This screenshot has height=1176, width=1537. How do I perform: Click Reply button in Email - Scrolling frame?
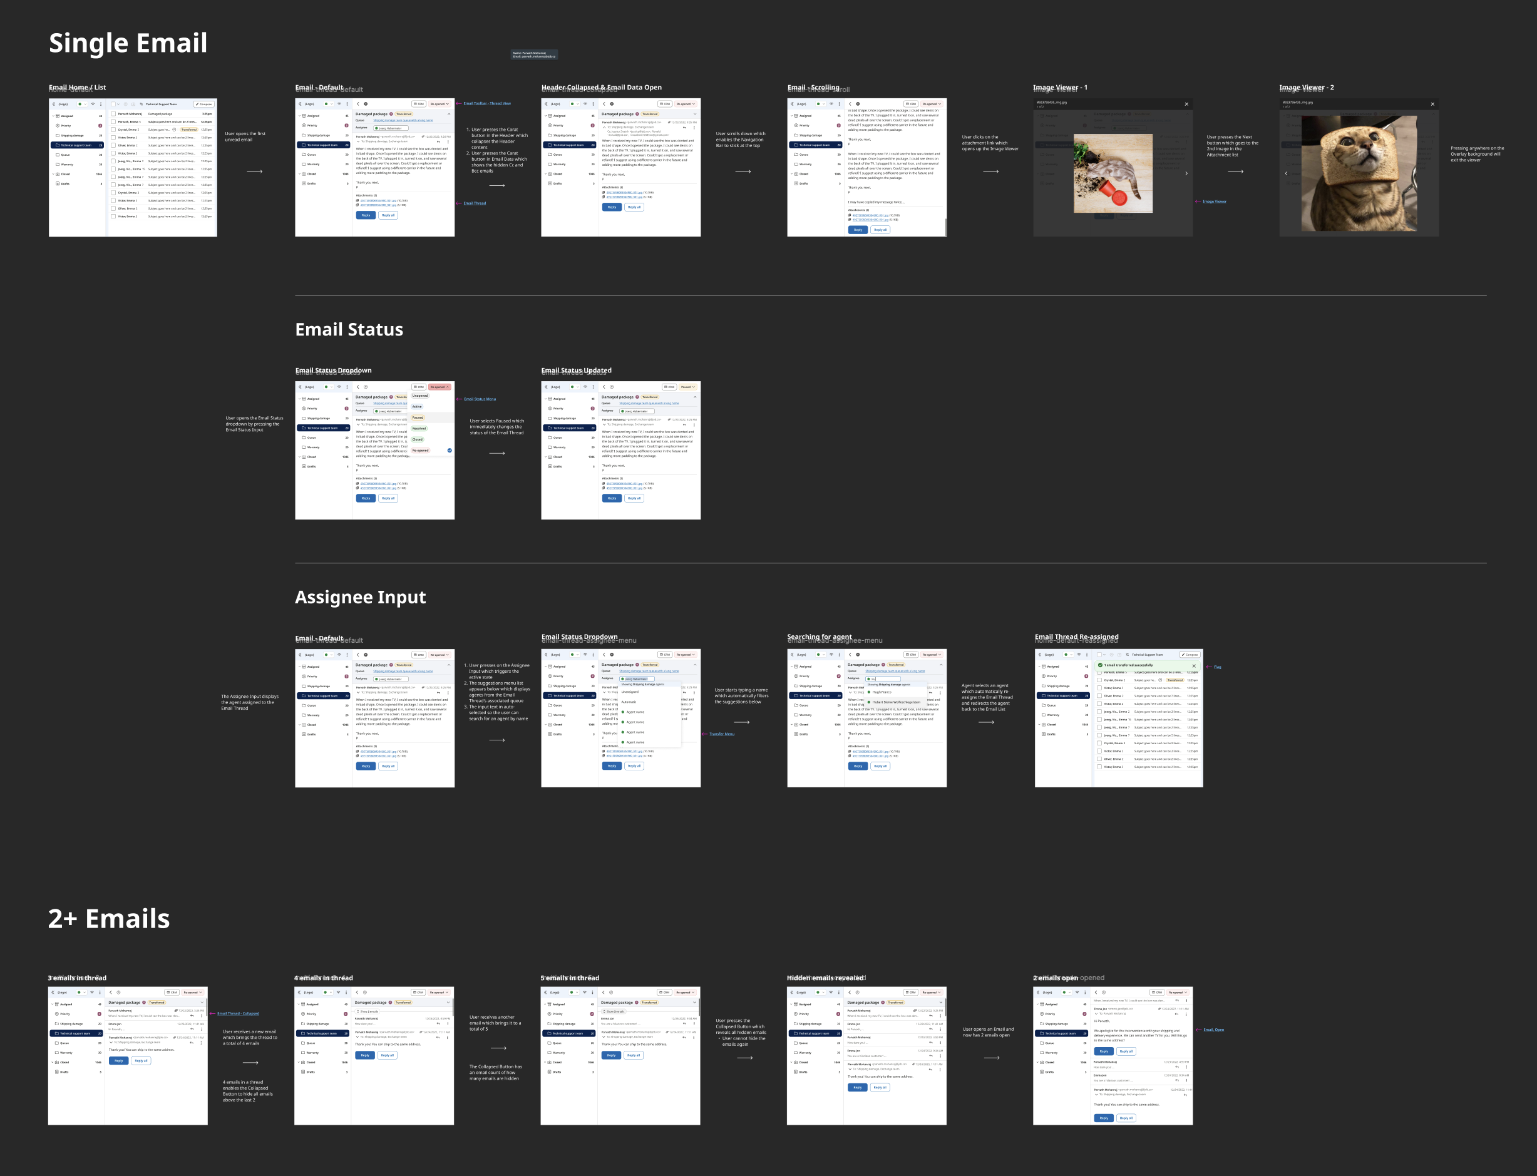pyautogui.click(x=858, y=230)
